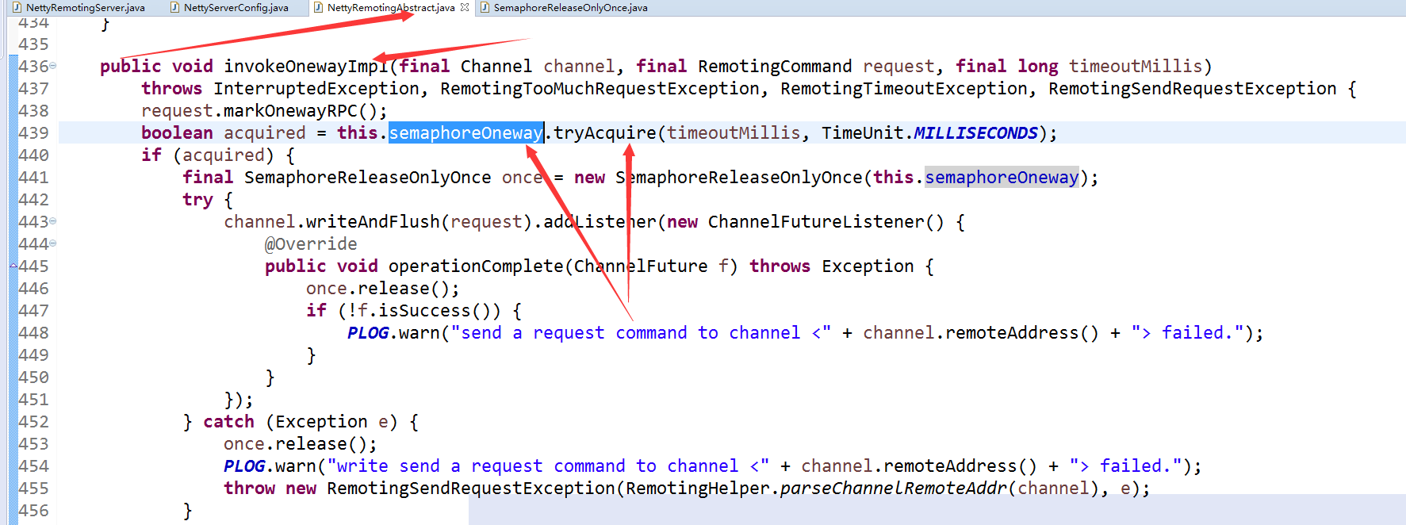Switch to the NettyRemotingServer.java tab
Image resolution: width=1406 pixels, height=525 pixels.
[85, 8]
